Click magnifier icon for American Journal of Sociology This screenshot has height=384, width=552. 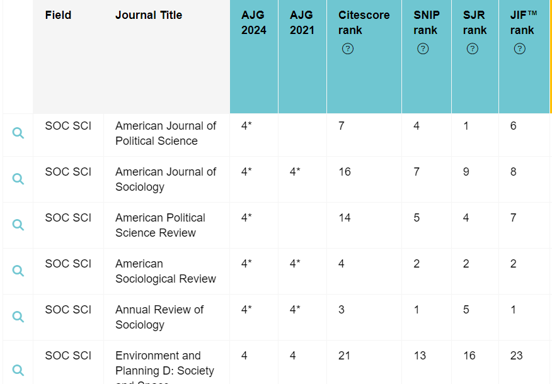(x=18, y=179)
